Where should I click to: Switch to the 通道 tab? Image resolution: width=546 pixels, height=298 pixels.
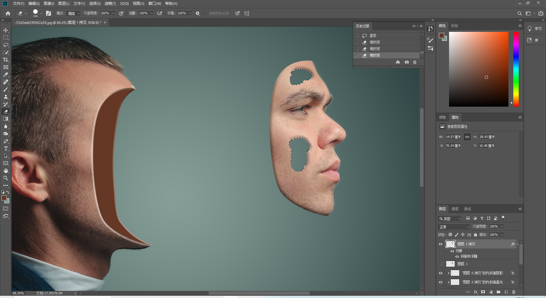click(455, 209)
